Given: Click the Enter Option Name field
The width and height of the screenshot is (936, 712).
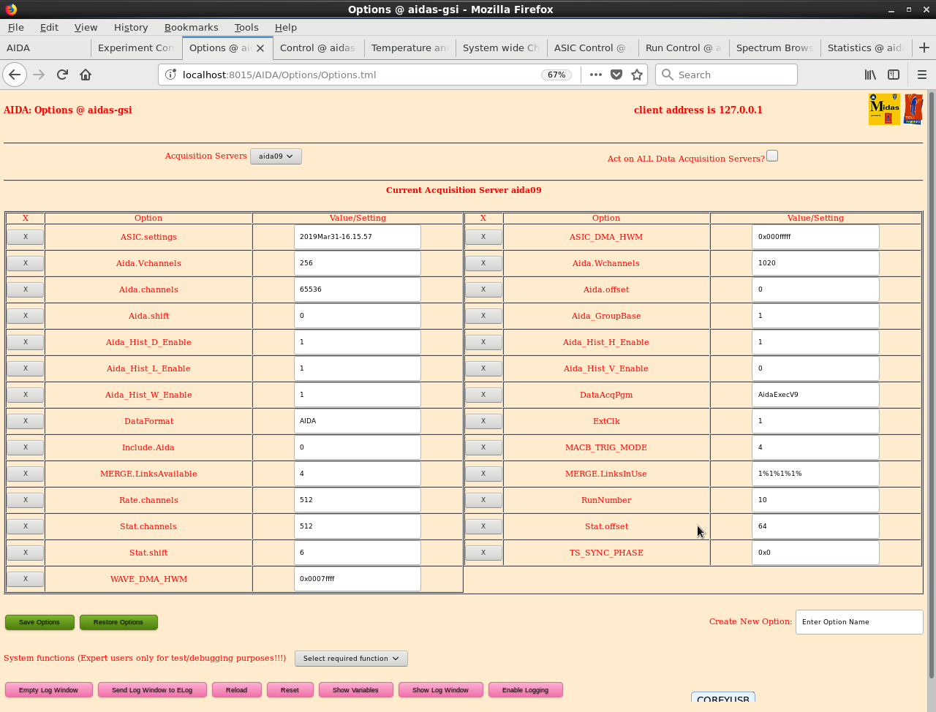Looking at the screenshot, I should 858,622.
